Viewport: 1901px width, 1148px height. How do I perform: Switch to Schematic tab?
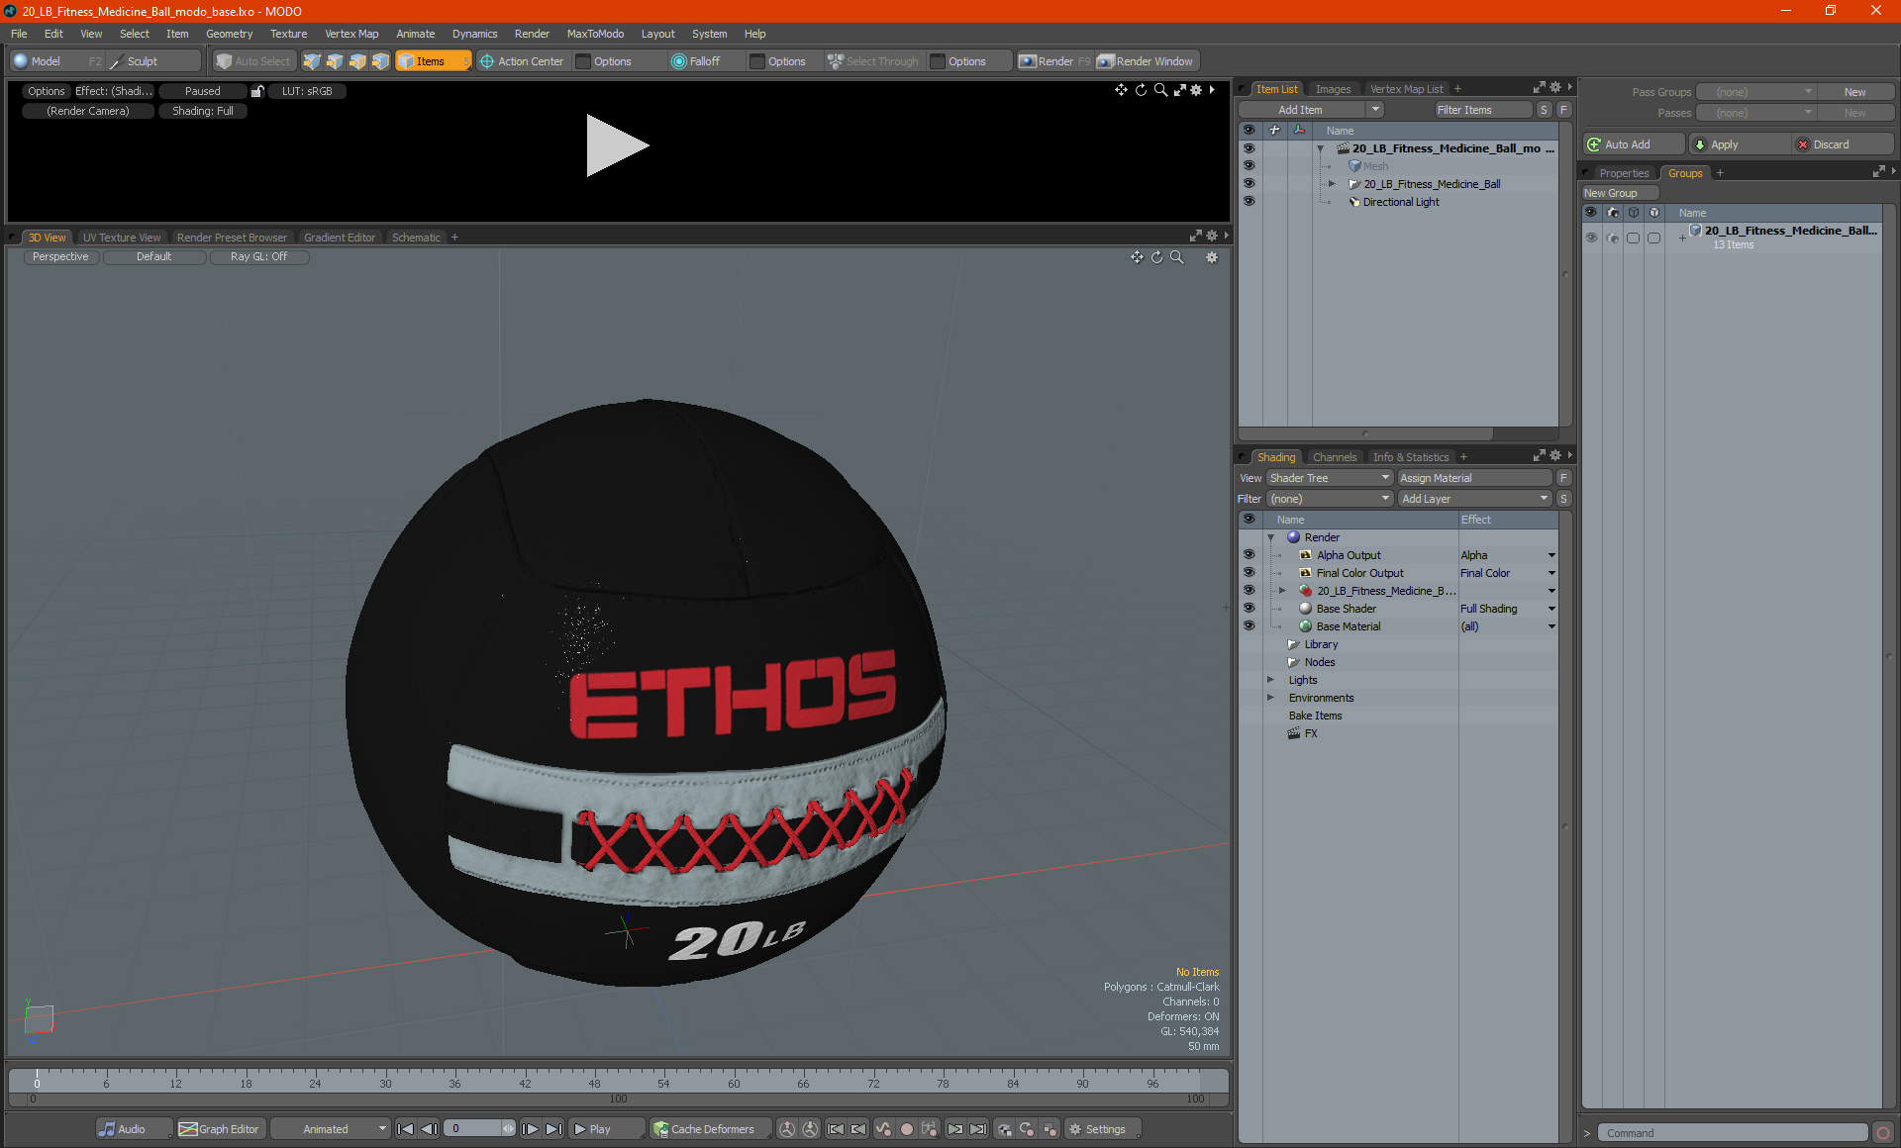416,238
